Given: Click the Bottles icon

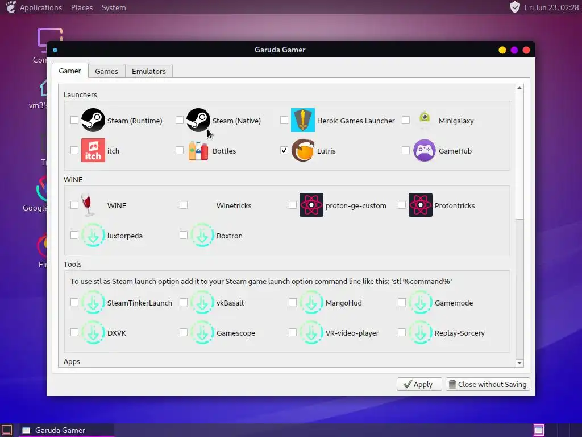Looking at the screenshot, I should [198, 150].
